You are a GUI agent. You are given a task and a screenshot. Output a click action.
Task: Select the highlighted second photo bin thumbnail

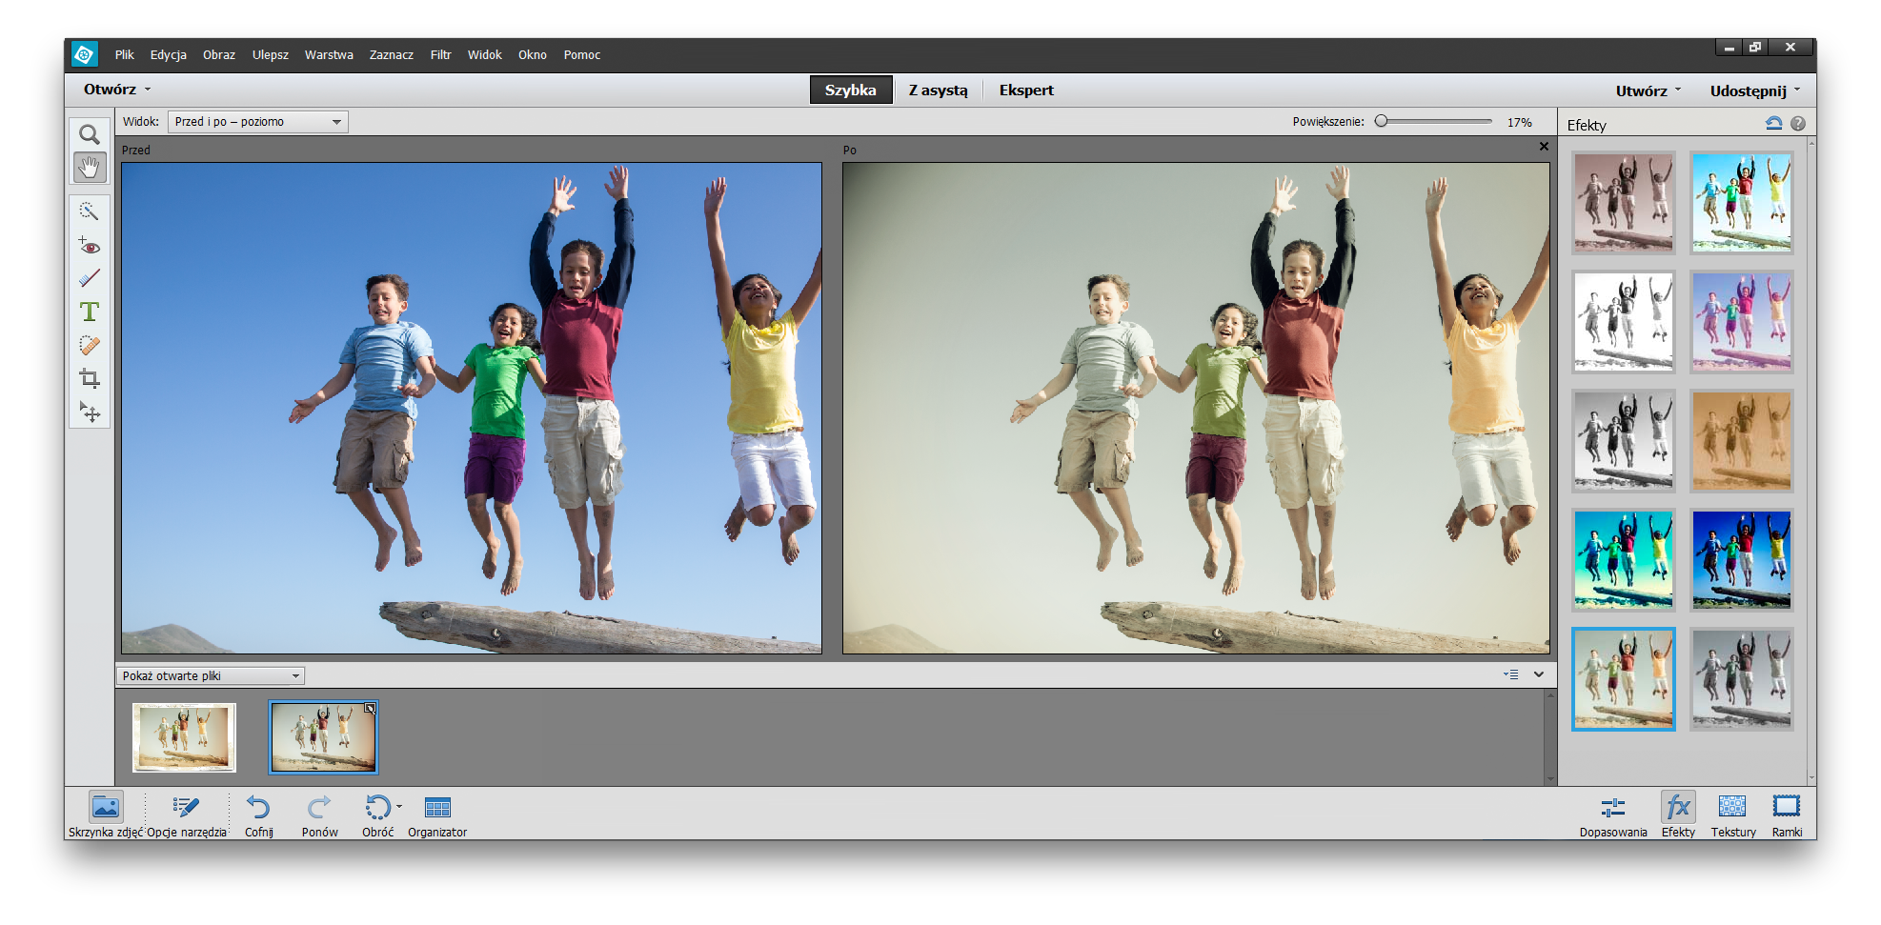(x=323, y=737)
